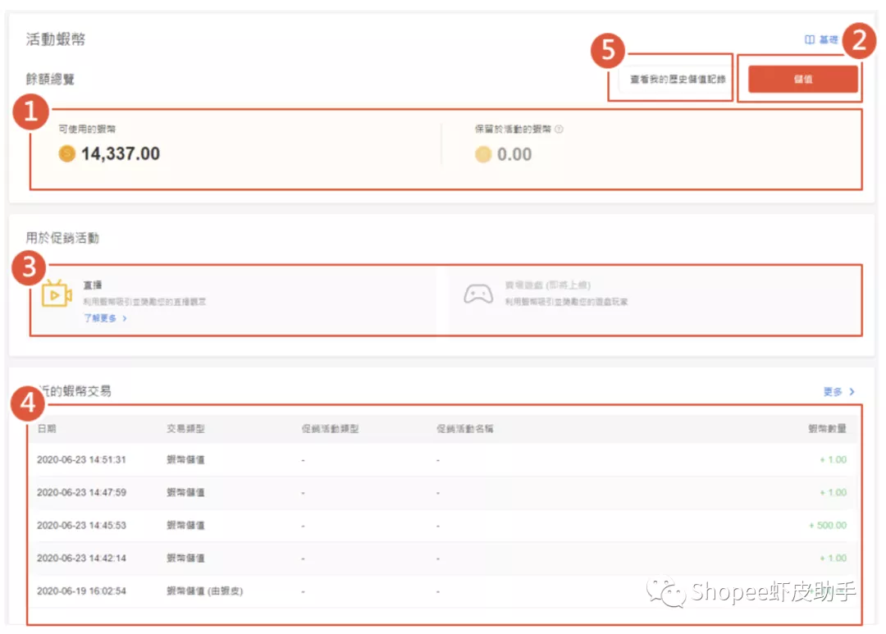Viewport: 886px width, 634px height.
Task: Click the coin icon next to 0.00 balance
Action: (x=483, y=154)
